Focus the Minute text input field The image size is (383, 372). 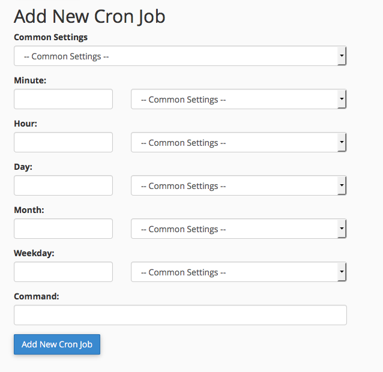tap(63, 99)
